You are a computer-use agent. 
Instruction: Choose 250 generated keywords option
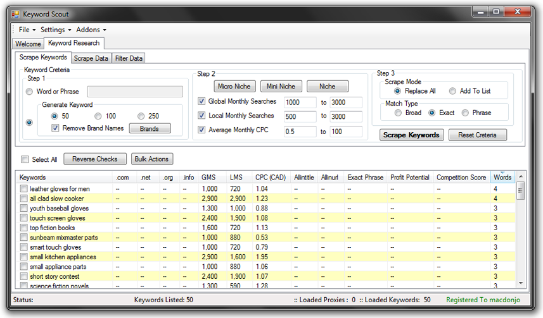(x=141, y=116)
